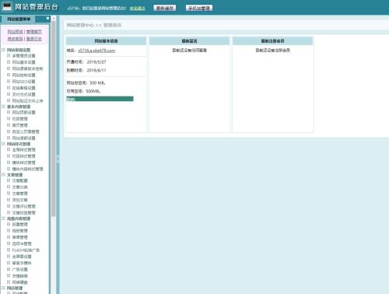Viewport: 389px width, 294px height.
Task: Open 网站基本设置 in sidebar
Action: pyautogui.click(x=23, y=62)
